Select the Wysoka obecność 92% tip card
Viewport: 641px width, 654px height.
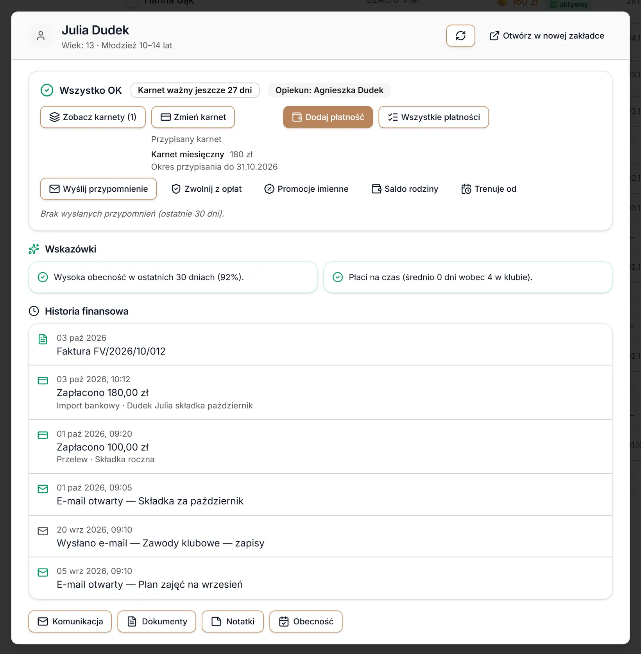pyautogui.click(x=173, y=277)
